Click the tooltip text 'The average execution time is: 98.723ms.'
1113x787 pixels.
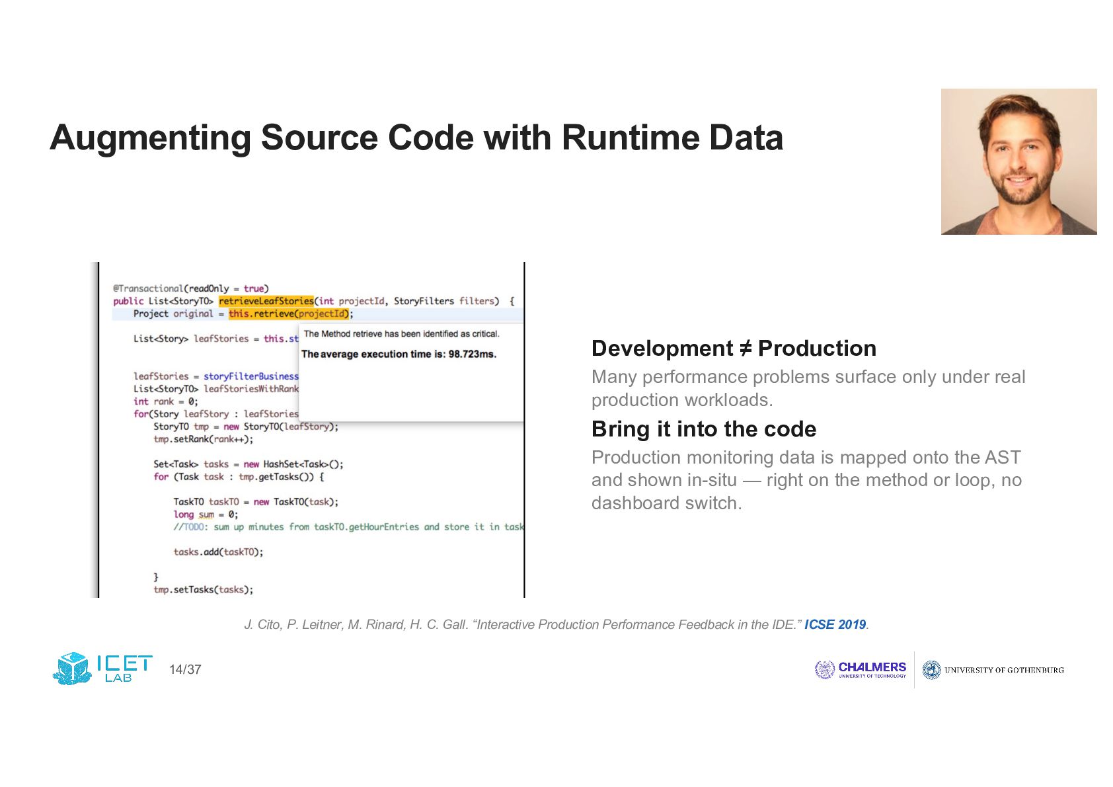[399, 354]
